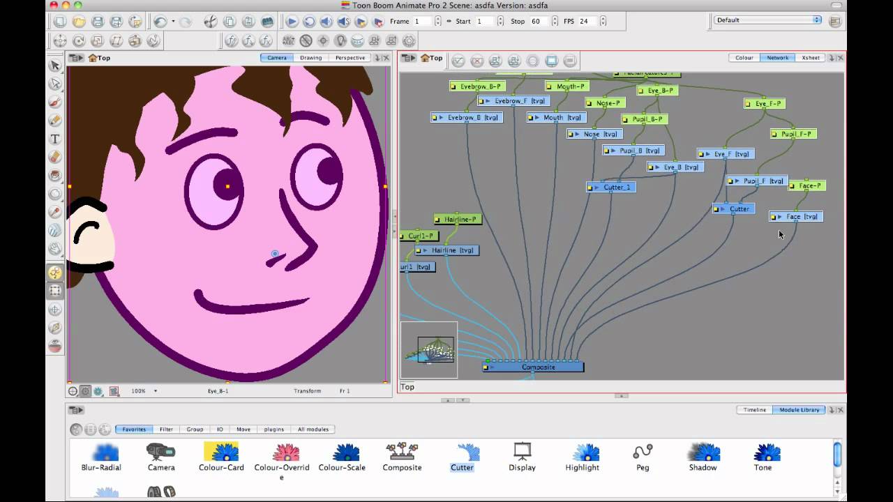Image resolution: width=893 pixels, height=502 pixels.
Task: Select the Pencil tool
Action: tap(55, 120)
